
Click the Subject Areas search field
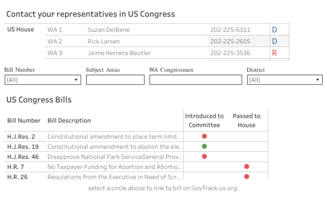115,80
